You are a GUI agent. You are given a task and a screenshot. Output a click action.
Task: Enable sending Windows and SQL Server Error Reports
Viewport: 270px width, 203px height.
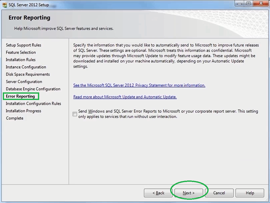(x=75, y=114)
